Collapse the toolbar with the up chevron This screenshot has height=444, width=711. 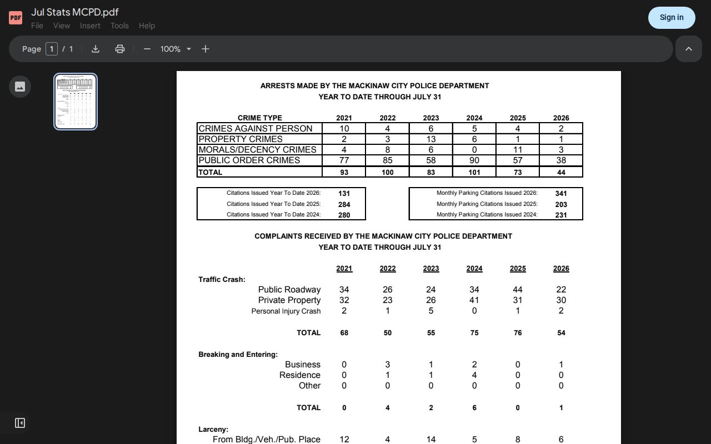click(x=689, y=49)
